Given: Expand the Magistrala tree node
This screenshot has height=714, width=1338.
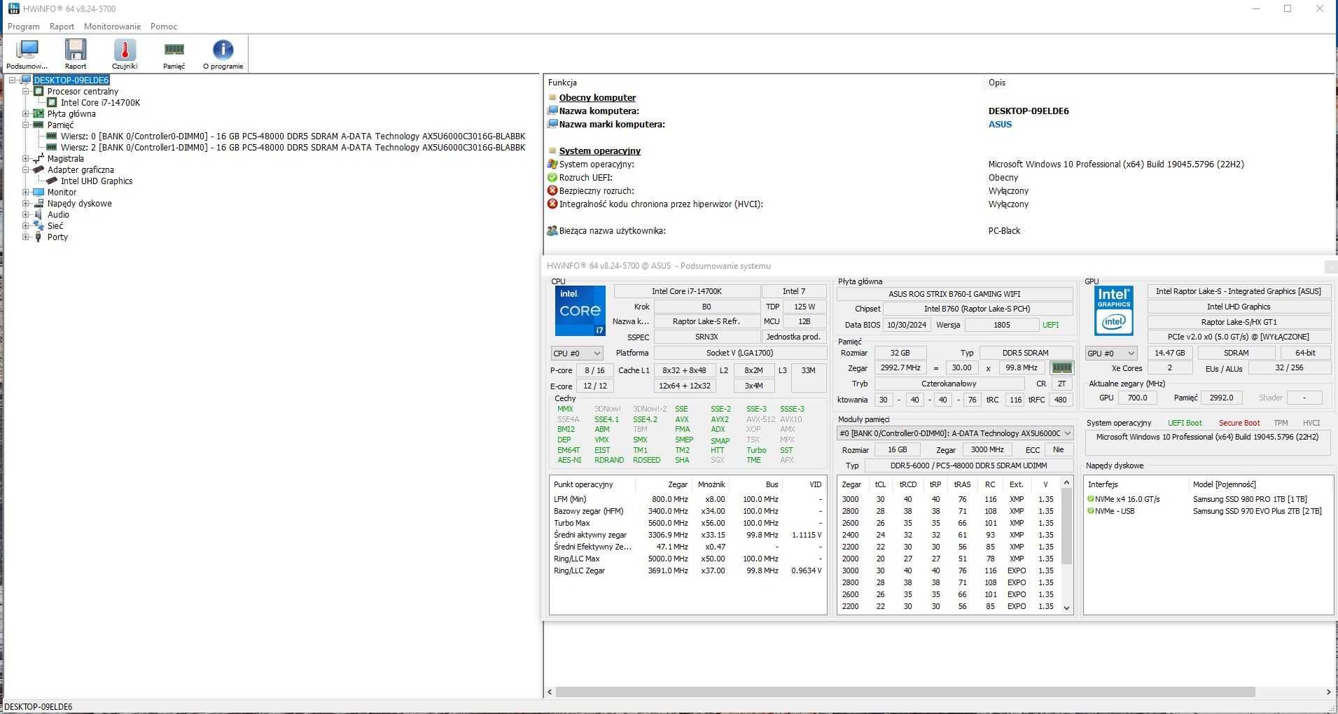Looking at the screenshot, I should coord(26,159).
